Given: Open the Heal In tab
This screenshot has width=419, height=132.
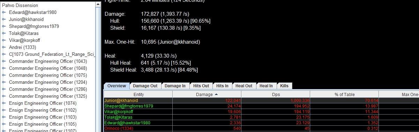Looking at the screenshot, I should (266, 86).
